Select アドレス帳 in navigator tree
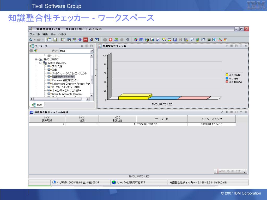Image resolution: width=267 pixels, height=200 pixels. click(x=57, y=66)
